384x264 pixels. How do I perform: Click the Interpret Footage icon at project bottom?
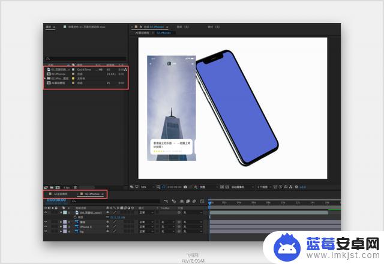tap(46, 187)
